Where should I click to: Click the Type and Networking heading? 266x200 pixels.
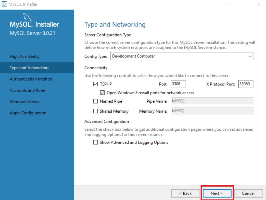click(115, 25)
